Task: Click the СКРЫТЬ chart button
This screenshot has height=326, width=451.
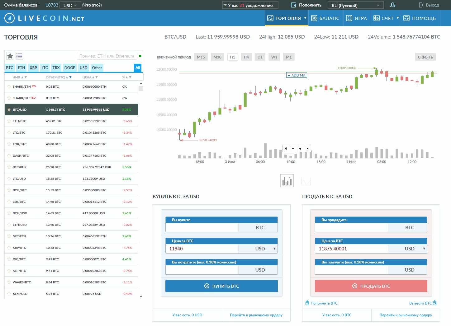Action: 425,57
